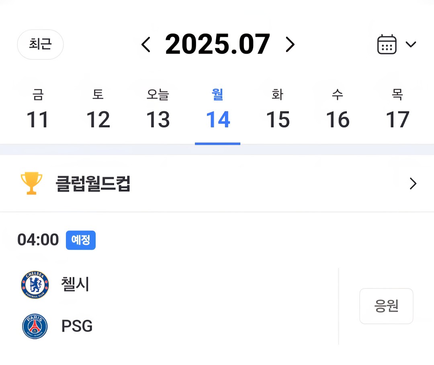
Task: Click the gold trophy icon
Action: coord(31,183)
